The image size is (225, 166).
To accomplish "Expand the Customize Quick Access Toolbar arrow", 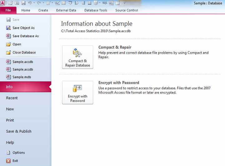I will (x=124, y=3).
